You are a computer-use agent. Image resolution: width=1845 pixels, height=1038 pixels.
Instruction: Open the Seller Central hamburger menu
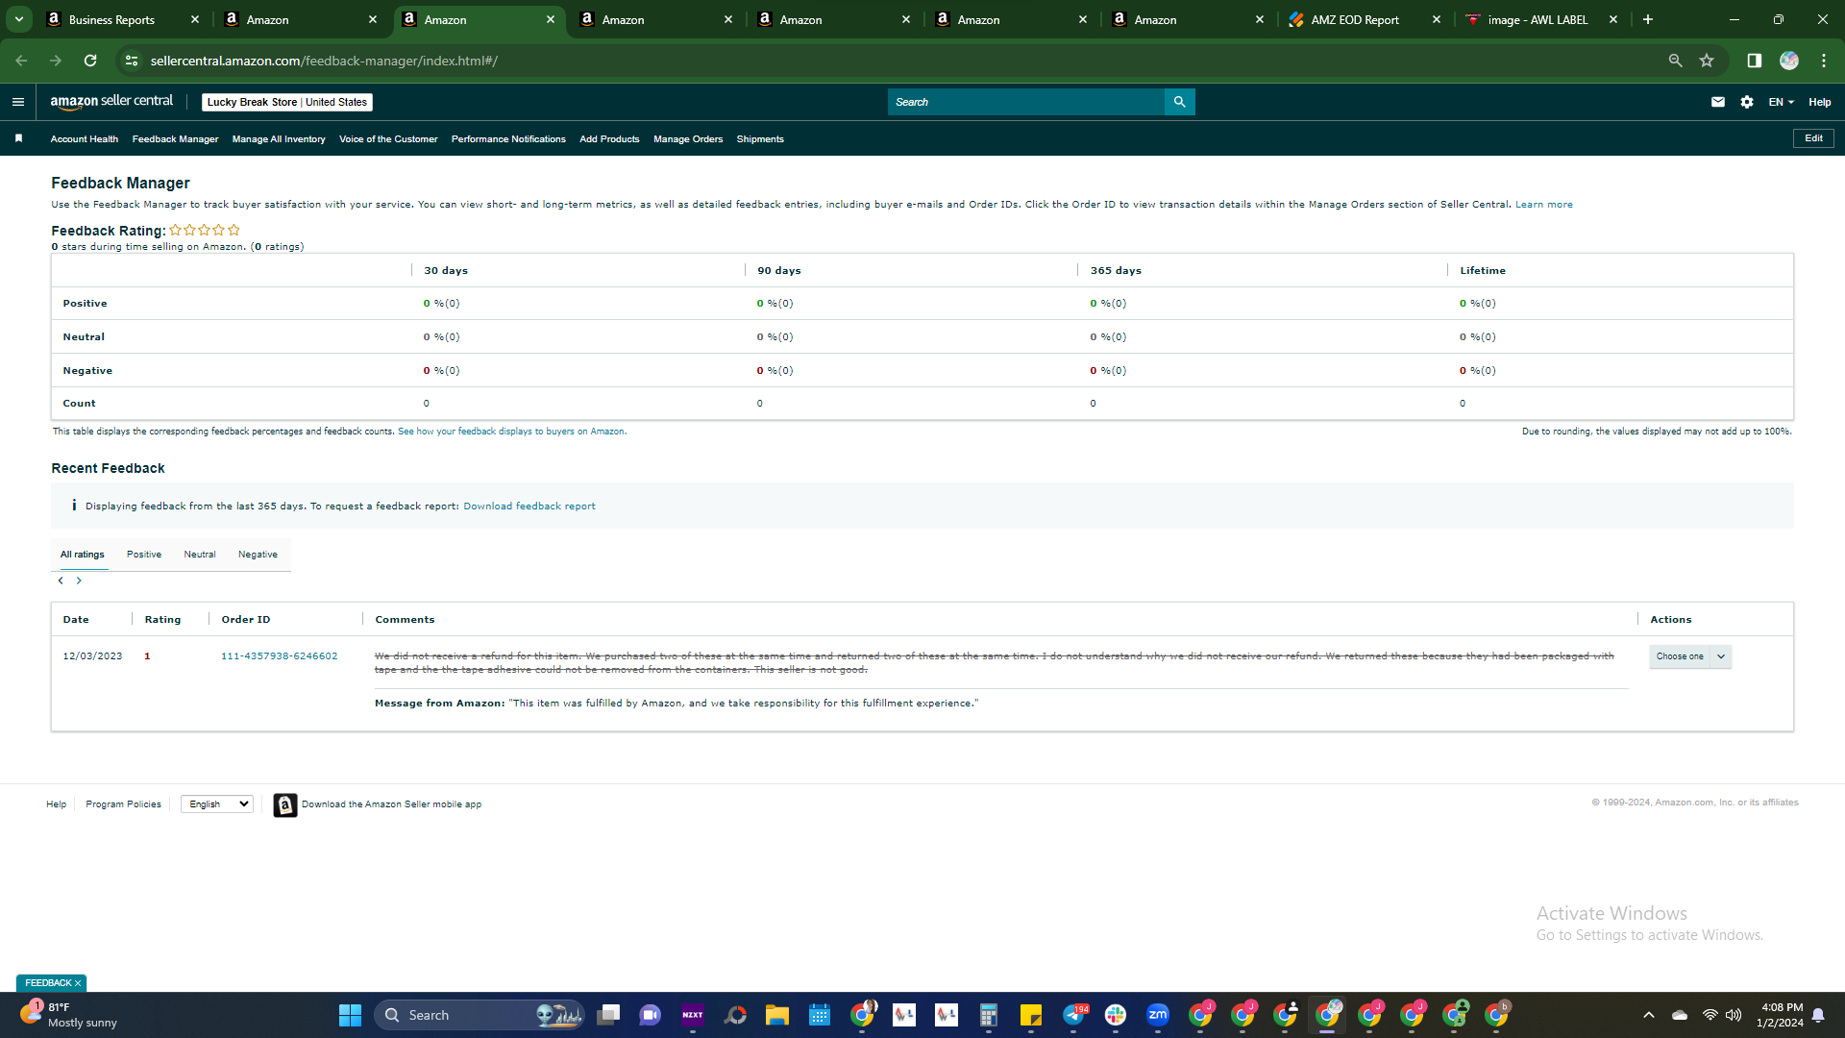click(17, 102)
